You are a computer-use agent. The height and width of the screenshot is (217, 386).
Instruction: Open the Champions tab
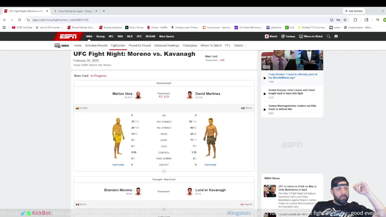coord(190,46)
